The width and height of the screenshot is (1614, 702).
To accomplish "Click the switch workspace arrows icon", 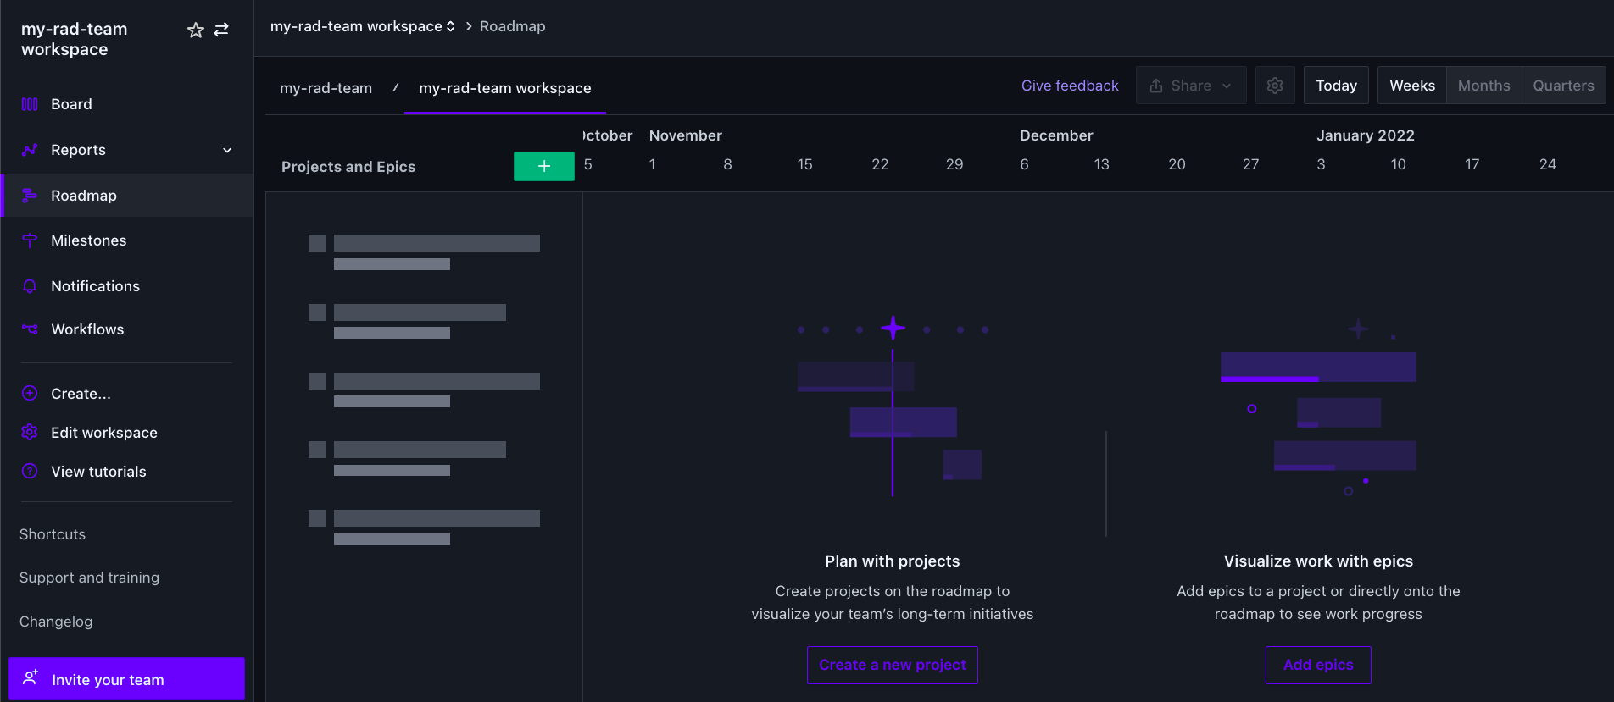I will pos(222,30).
